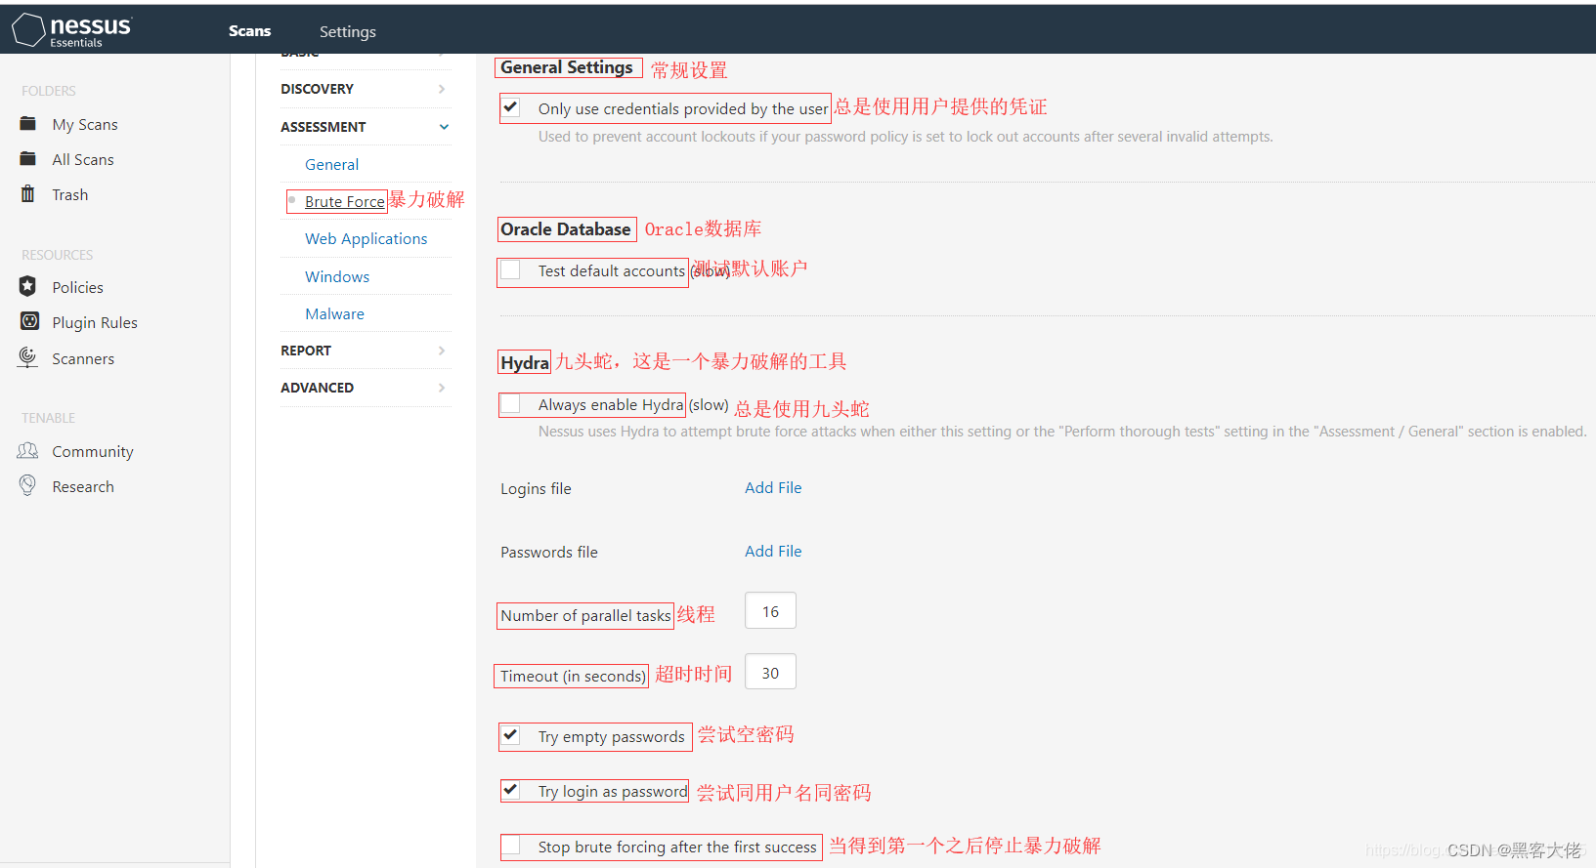The height and width of the screenshot is (868, 1596).
Task: Click DISCOVERY section label
Action: point(317,89)
